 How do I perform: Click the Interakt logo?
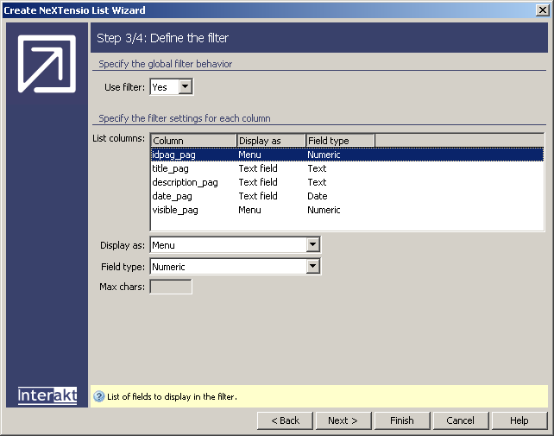[47, 395]
